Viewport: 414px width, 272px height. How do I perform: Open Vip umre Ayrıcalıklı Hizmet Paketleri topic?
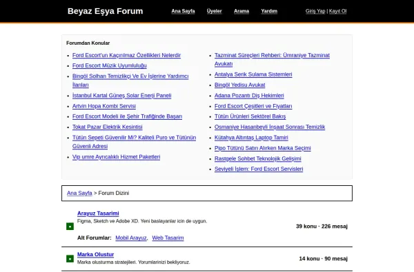[x=116, y=157]
